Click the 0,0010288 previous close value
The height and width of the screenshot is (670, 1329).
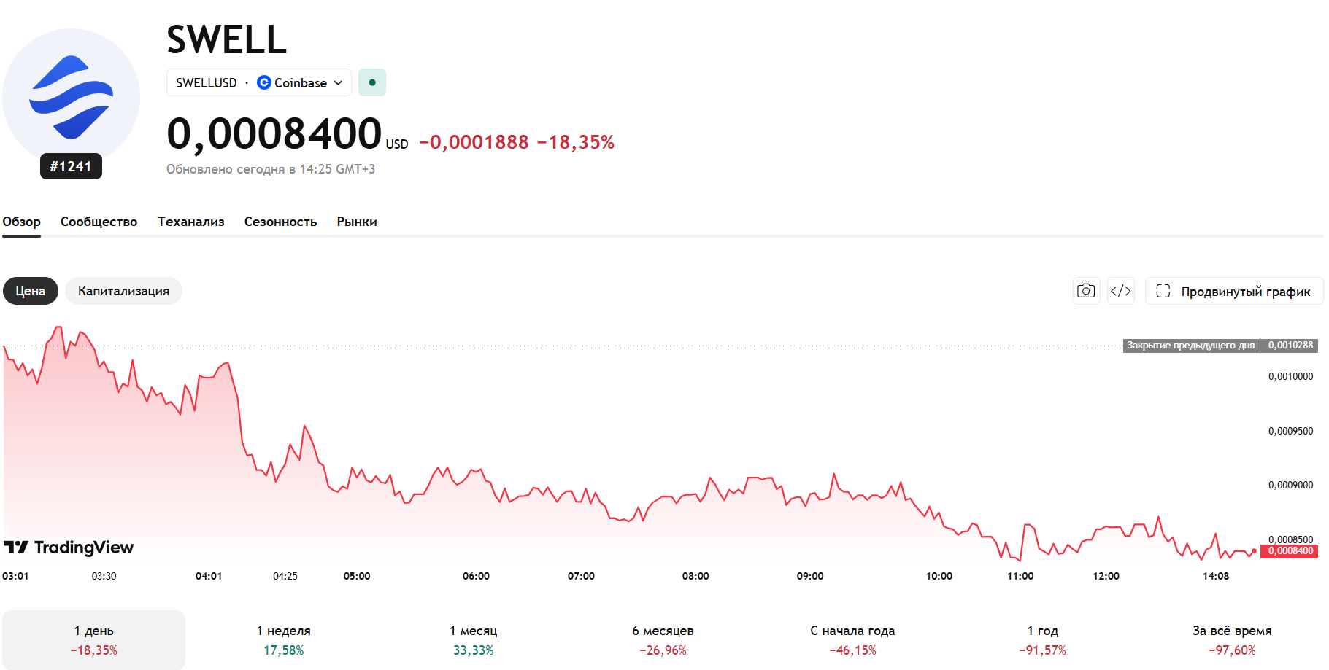pos(1290,346)
